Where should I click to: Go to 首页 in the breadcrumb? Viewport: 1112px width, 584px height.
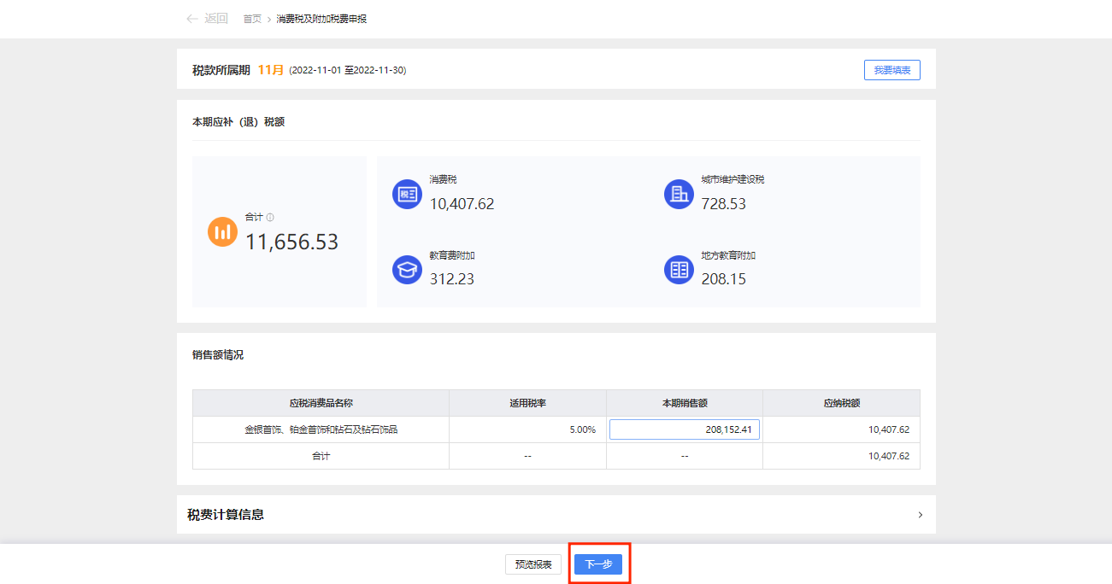(252, 19)
